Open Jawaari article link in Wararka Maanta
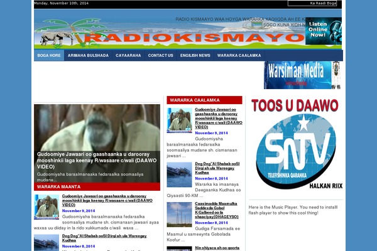377x251 pixels. coord(107,201)
